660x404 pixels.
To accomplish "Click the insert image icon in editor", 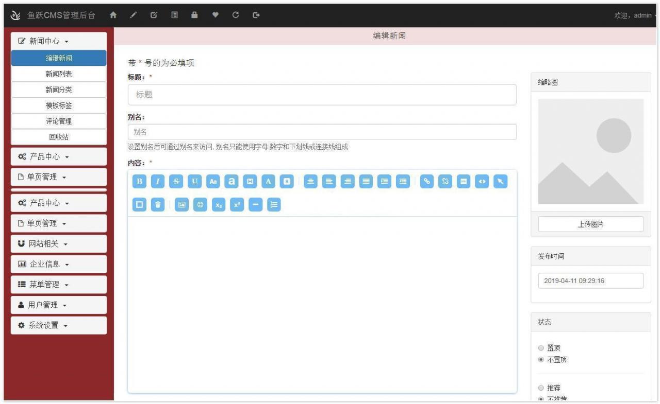I will click(x=182, y=204).
